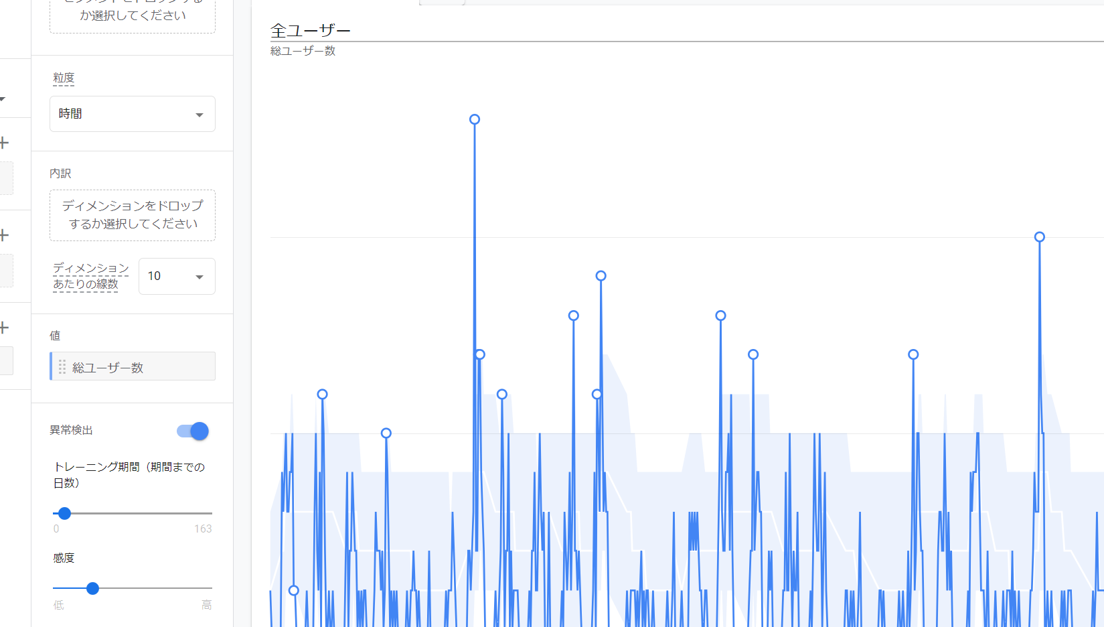
Task: Click the plus icon left of 値 label
Action: [x=4, y=328]
